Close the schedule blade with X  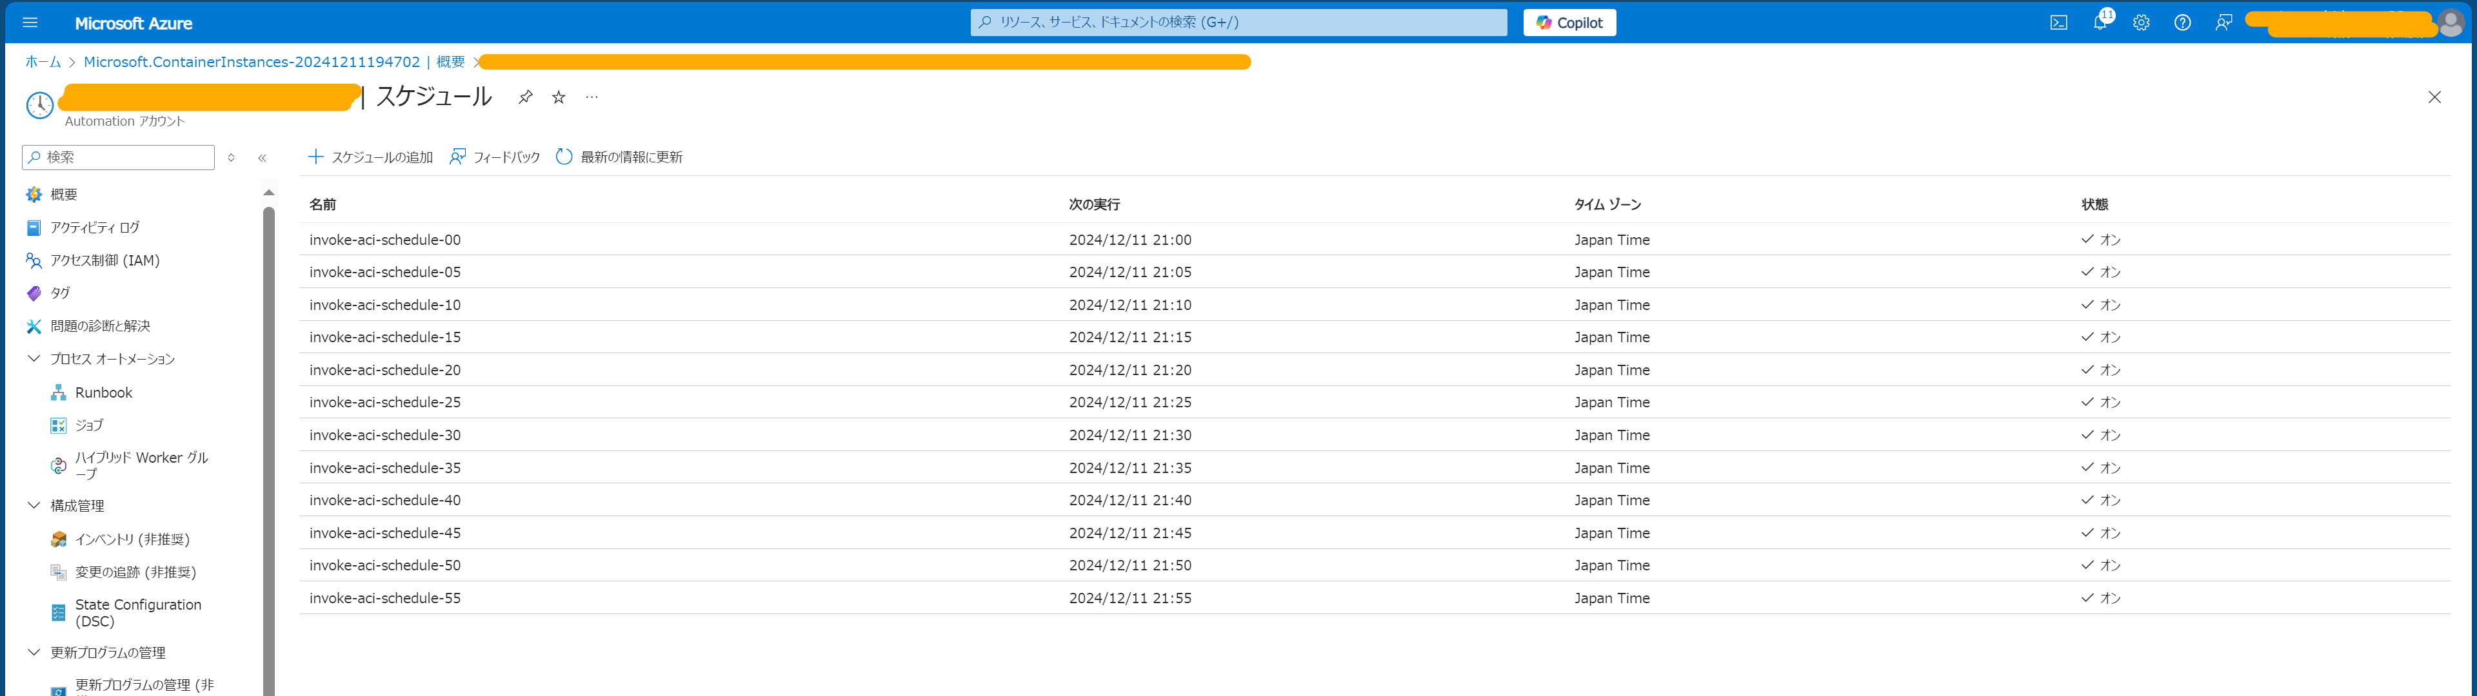tap(2434, 97)
